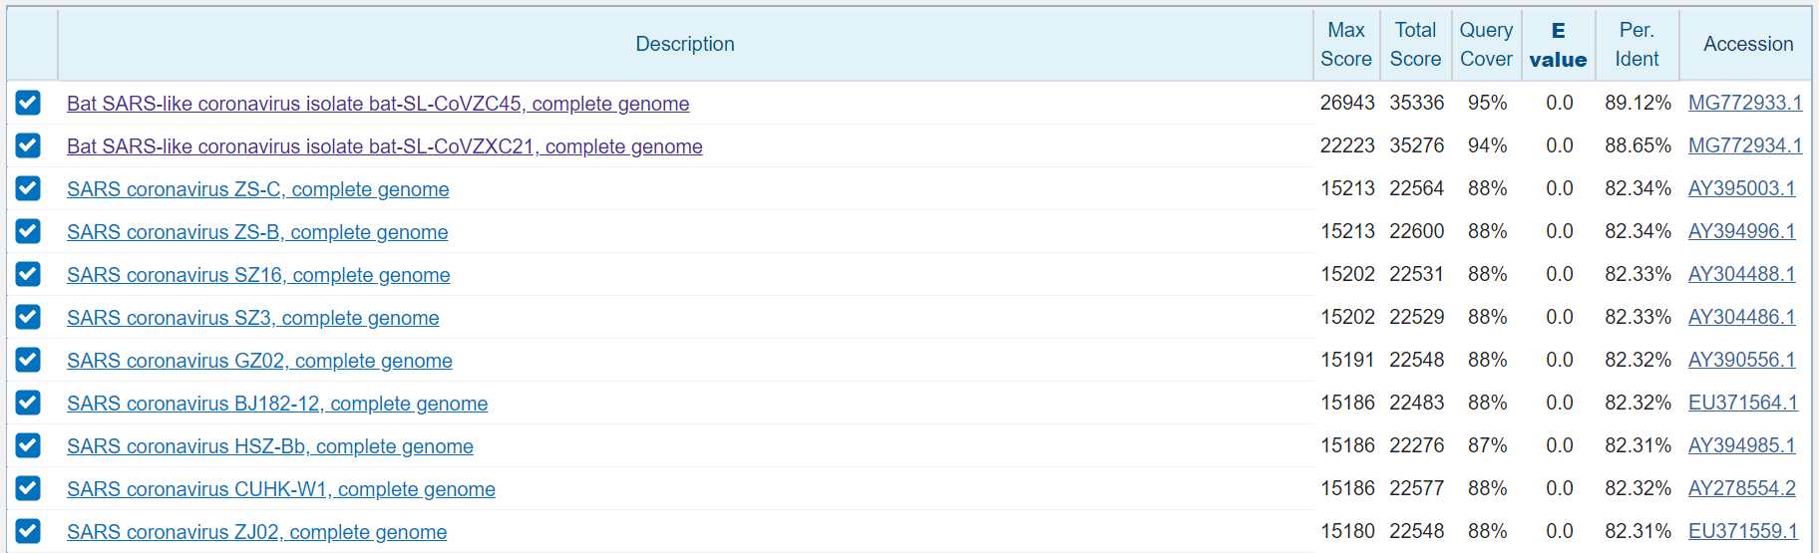The image size is (1819, 553).
Task: Select total score value 22600
Action: click(x=1417, y=231)
